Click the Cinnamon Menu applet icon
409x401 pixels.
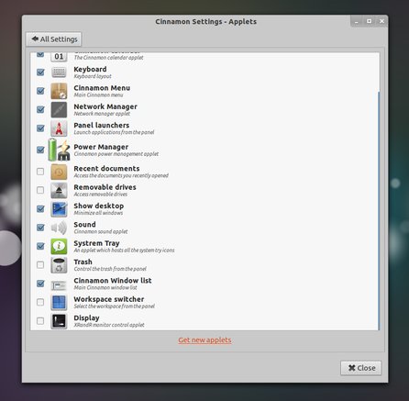(59, 91)
